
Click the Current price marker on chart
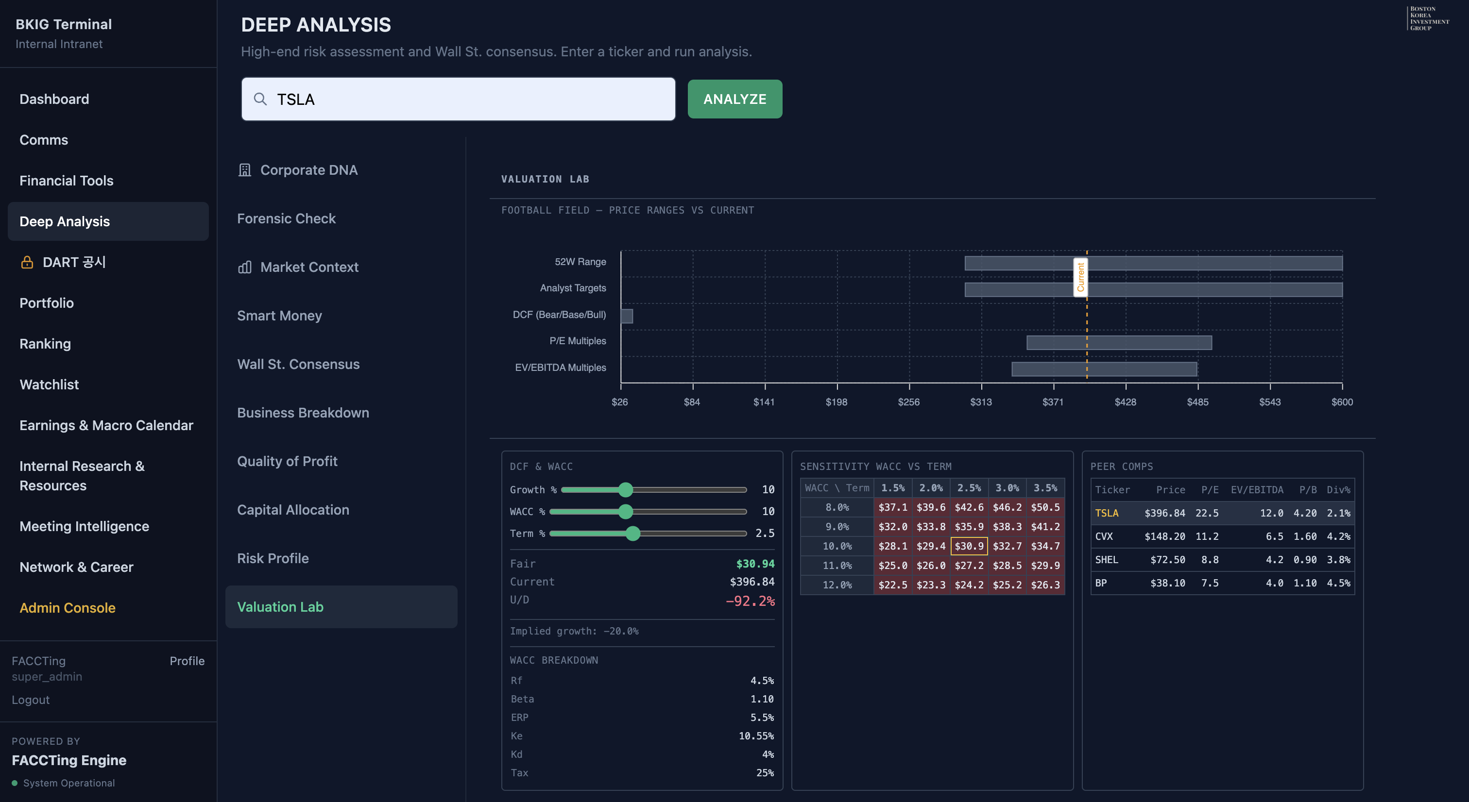tap(1080, 277)
